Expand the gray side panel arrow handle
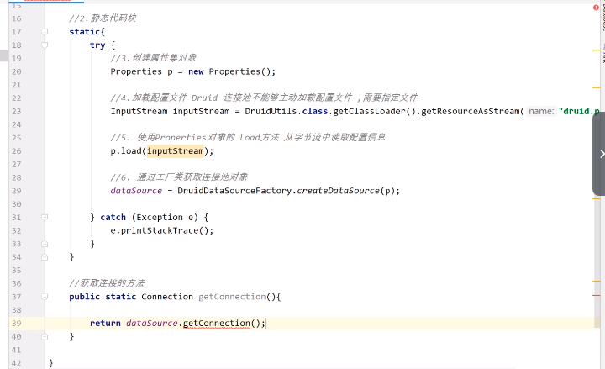Screen dimensions: 605x369 [x=599, y=154]
